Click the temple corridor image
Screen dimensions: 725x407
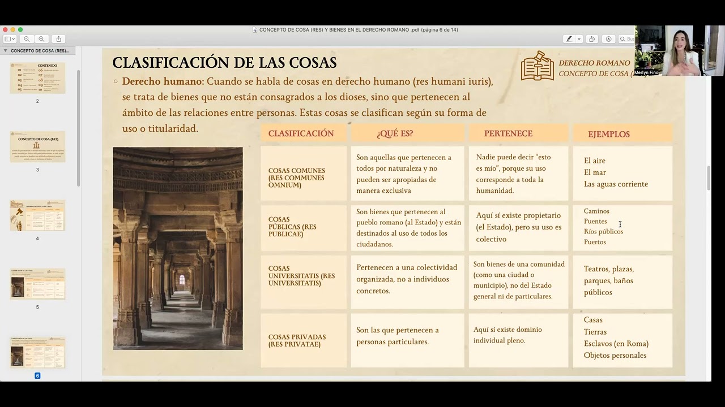tap(178, 249)
